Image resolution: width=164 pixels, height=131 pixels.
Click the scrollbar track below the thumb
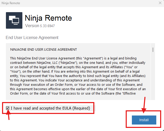coord(153,78)
